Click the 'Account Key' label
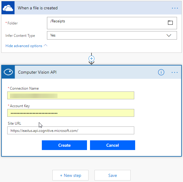The image size is (183, 182). click(20, 106)
